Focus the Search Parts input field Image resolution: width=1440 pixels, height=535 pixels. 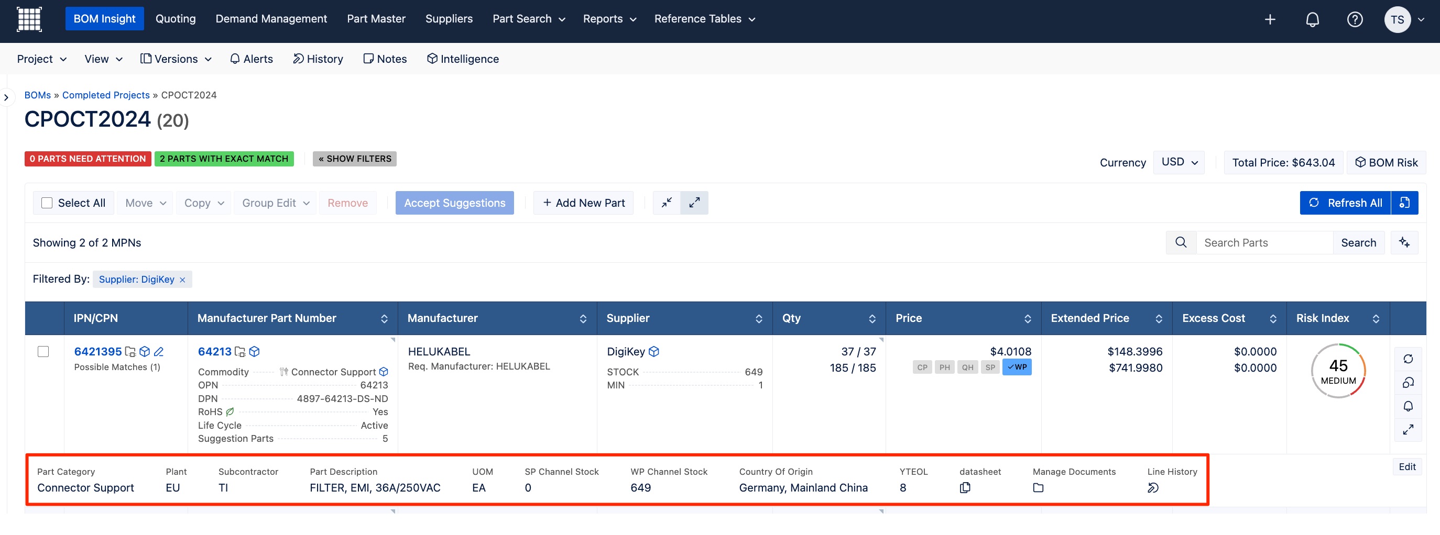click(x=1264, y=242)
